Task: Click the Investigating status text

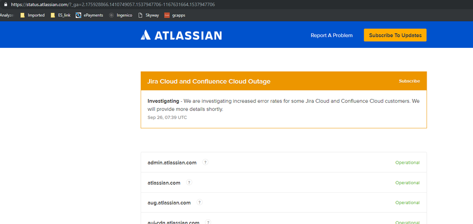Action: click(163, 101)
